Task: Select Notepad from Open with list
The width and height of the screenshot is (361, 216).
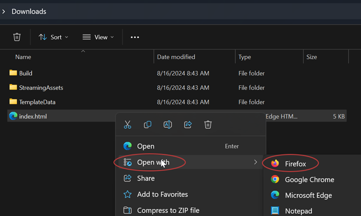Action: click(299, 211)
